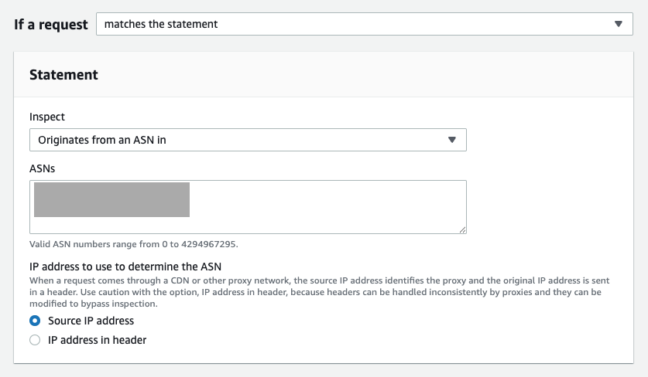This screenshot has width=648, height=377.
Task: Click 'matches the statement' text in the selector
Action: click(161, 24)
